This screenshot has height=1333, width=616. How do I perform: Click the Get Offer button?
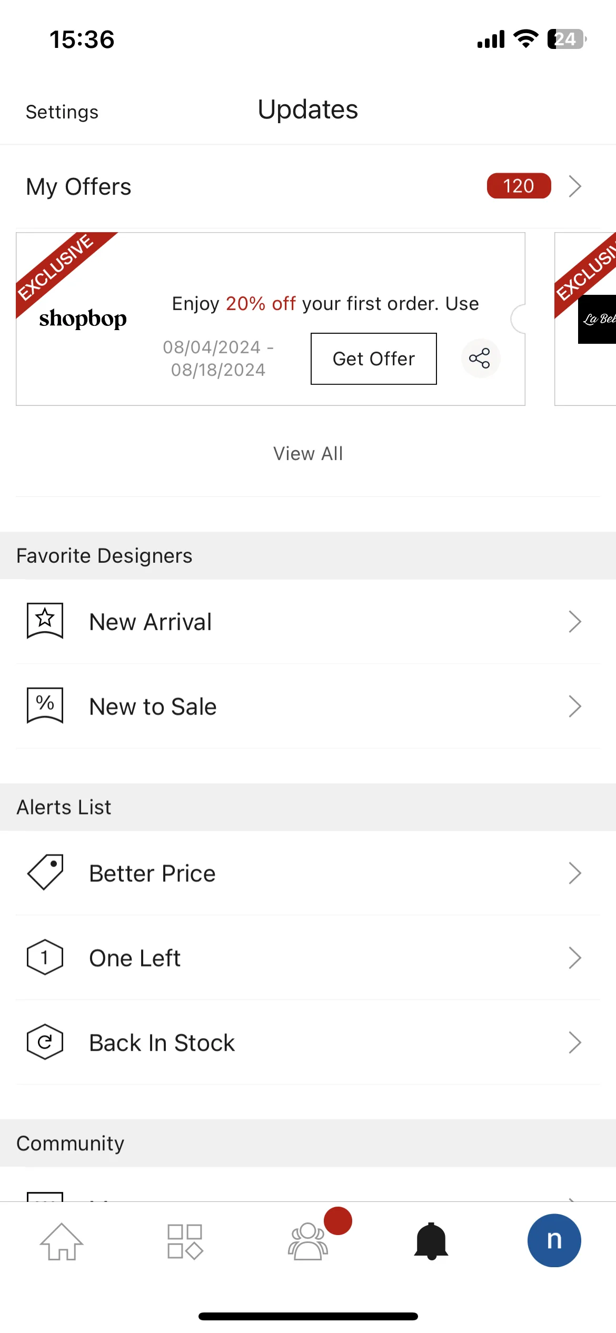374,359
